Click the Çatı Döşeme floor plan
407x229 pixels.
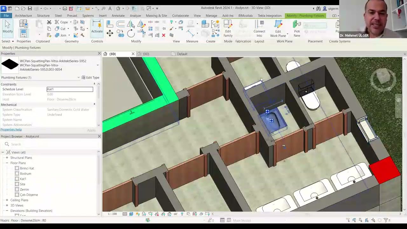tap(29, 195)
